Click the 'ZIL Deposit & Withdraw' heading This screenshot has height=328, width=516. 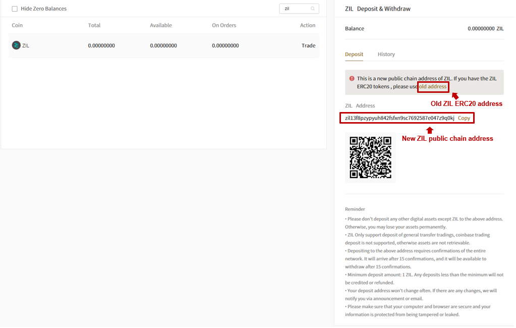378,9
